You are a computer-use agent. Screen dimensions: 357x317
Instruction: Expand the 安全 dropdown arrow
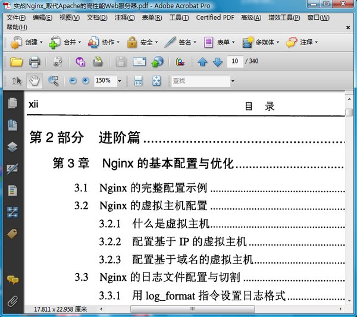coord(156,42)
